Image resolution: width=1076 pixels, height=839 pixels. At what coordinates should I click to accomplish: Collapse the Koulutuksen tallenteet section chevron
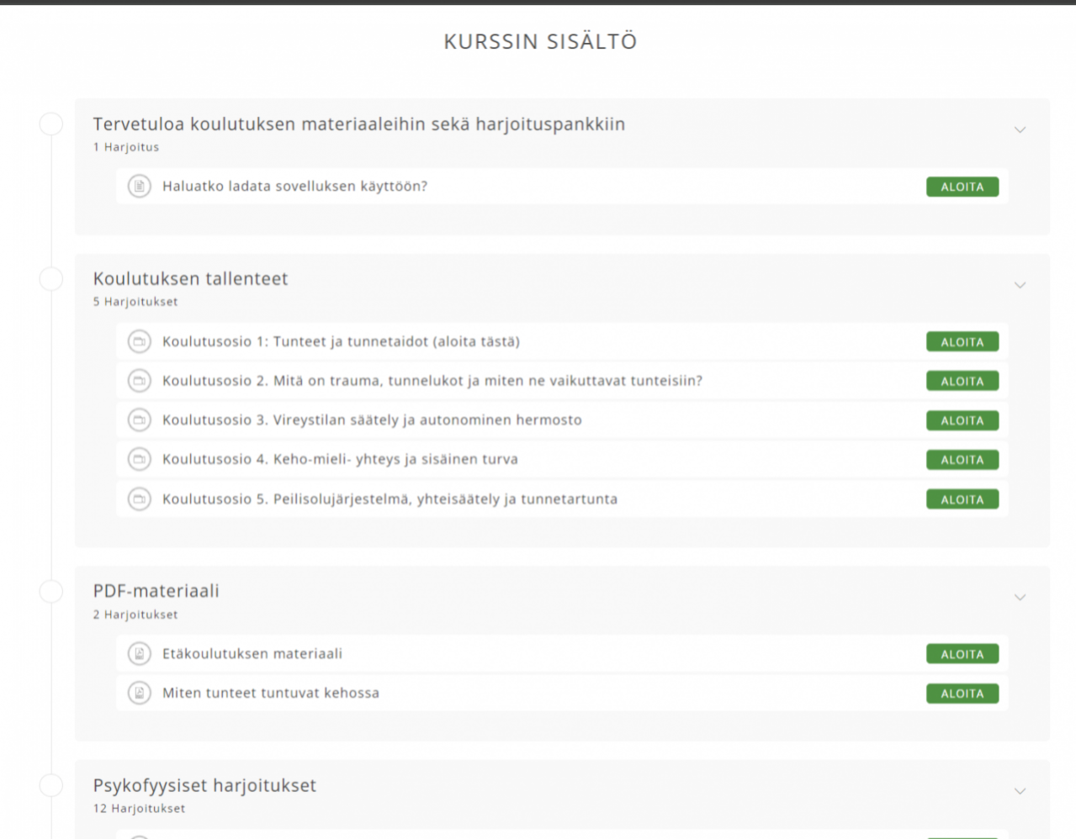[x=1020, y=285]
